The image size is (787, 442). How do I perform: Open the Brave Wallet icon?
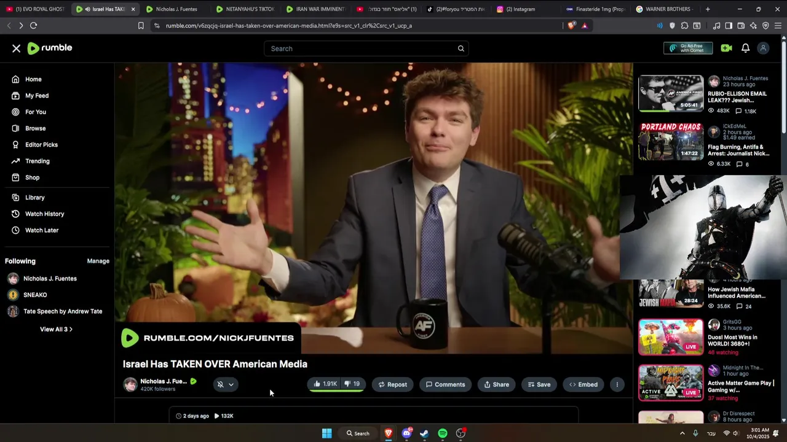pos(741,26)
